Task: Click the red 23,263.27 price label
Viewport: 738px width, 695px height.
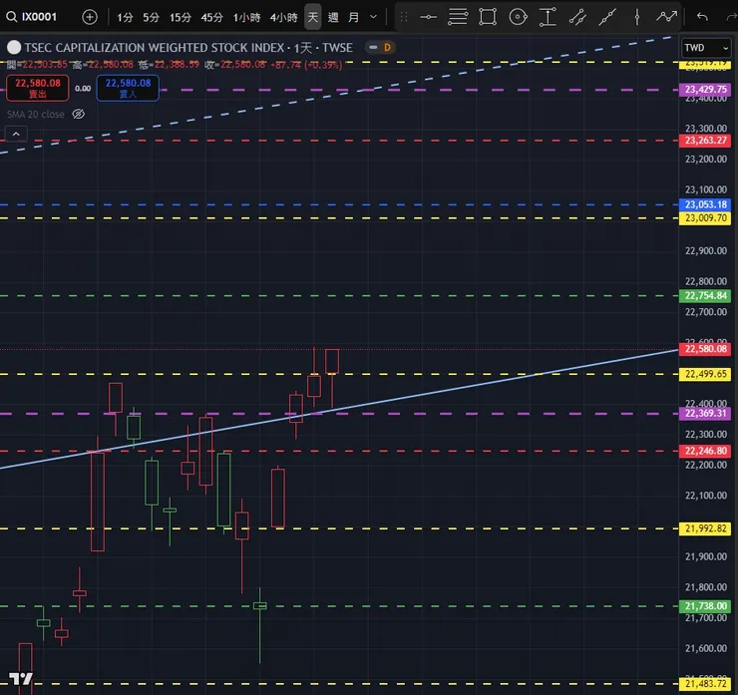Action: pyautogui.click(x=705, y=141)
